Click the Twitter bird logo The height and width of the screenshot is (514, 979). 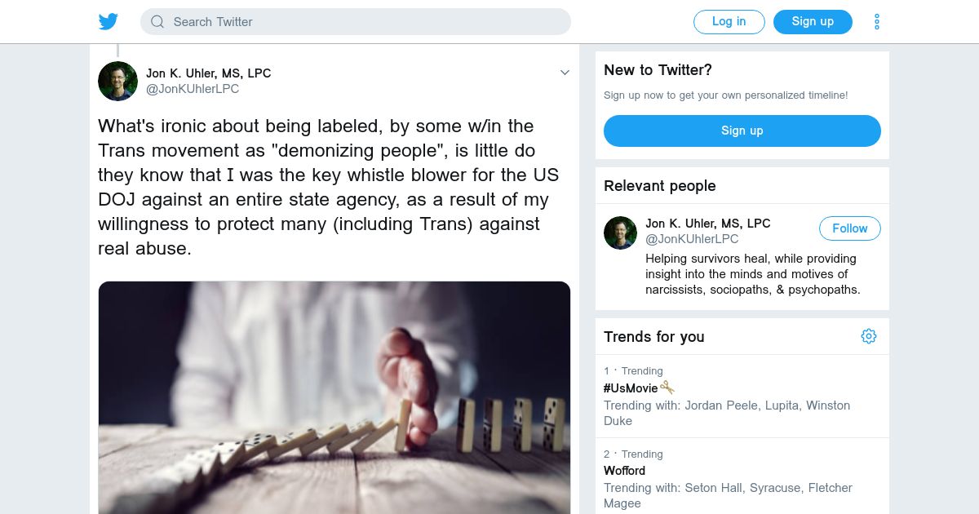click(x=109, y=22)
